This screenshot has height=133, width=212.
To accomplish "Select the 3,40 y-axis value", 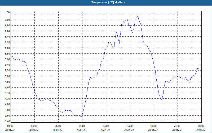I will [7, 121].
